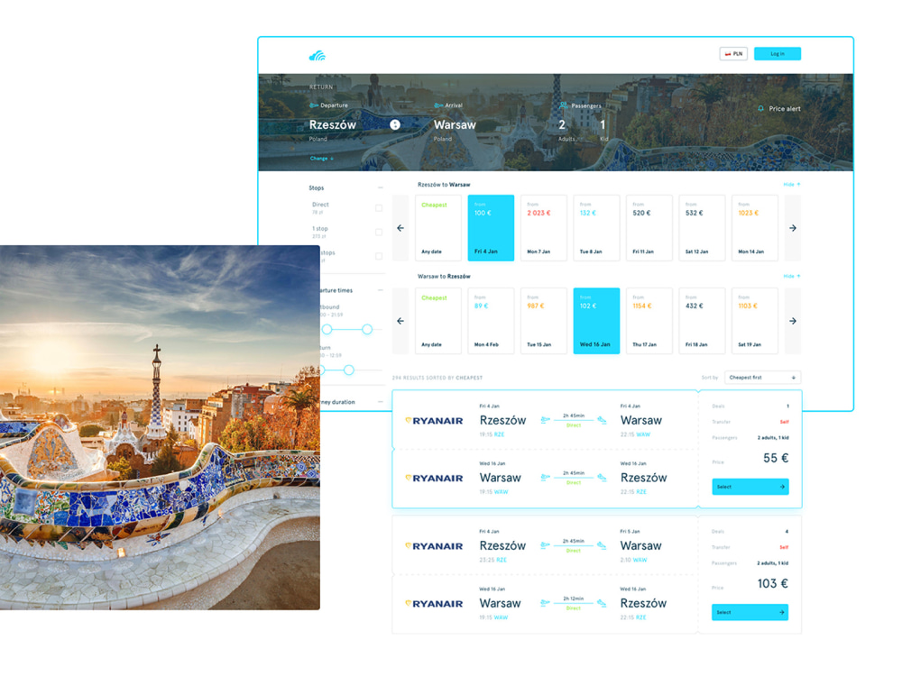This screenshot has height=676, width=902.
Task: Click the Passengers icon in the header
Action: pos(564,105)
